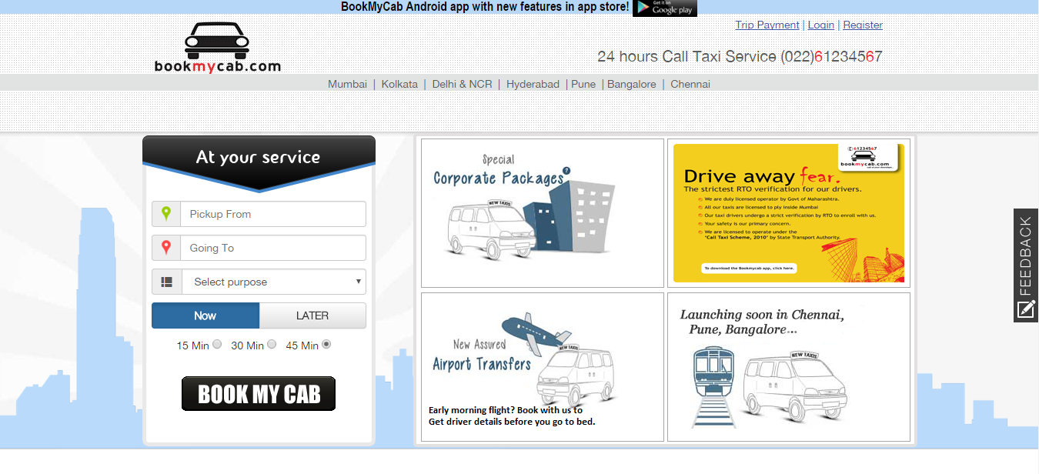Viewport: 1039px width, 474px height.
Task: Choose Pune in the city bar
Action: pyautogui.click(x=583, y=84)
